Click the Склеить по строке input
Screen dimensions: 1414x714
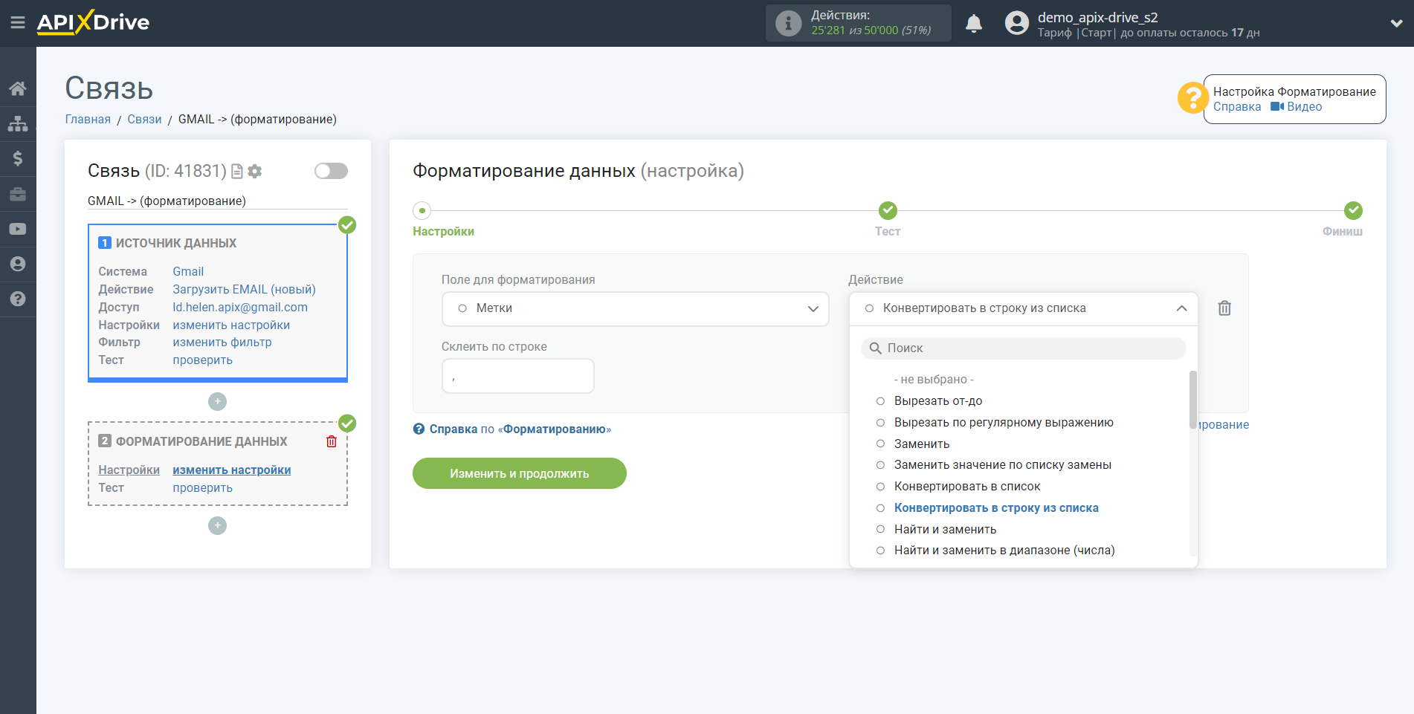click(517, 376)
